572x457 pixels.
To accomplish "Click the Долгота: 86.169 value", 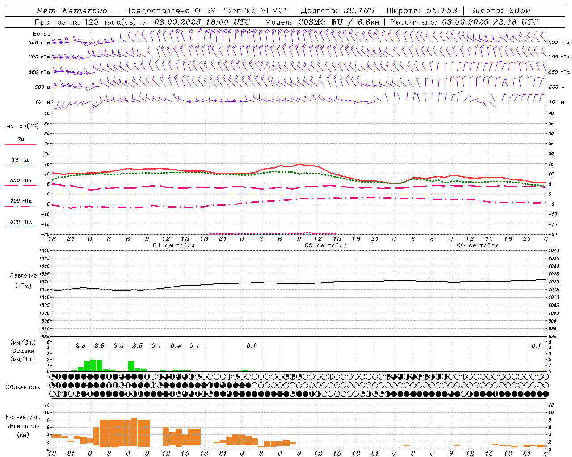I will (338, 11).
